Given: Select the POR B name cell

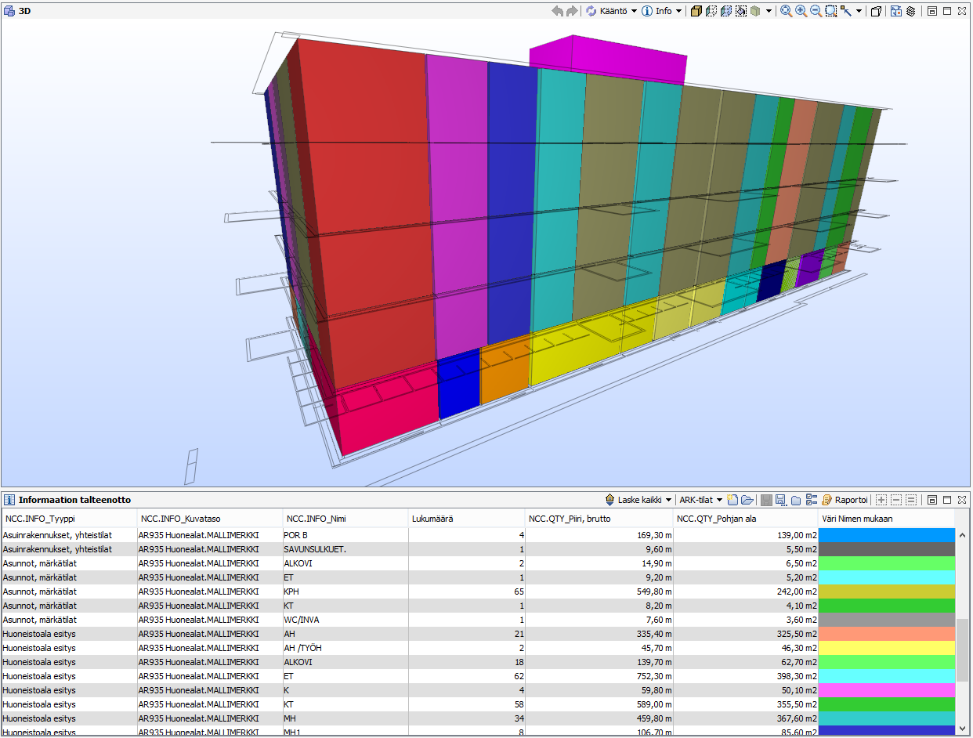Looking at the screenshot, I should (x=345, y=535).
